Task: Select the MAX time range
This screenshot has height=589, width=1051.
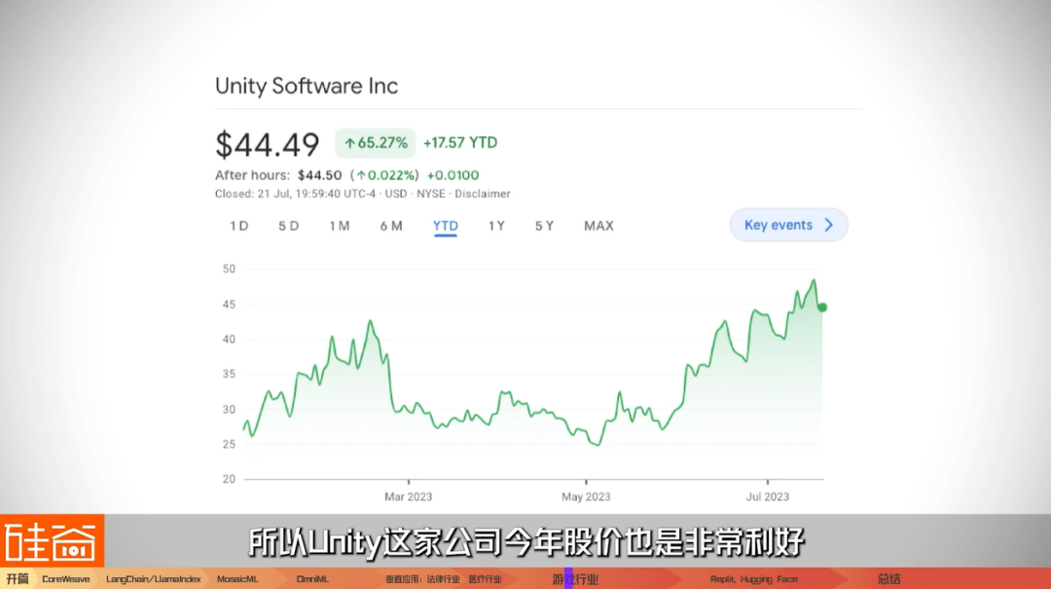Action: [598, 226]
